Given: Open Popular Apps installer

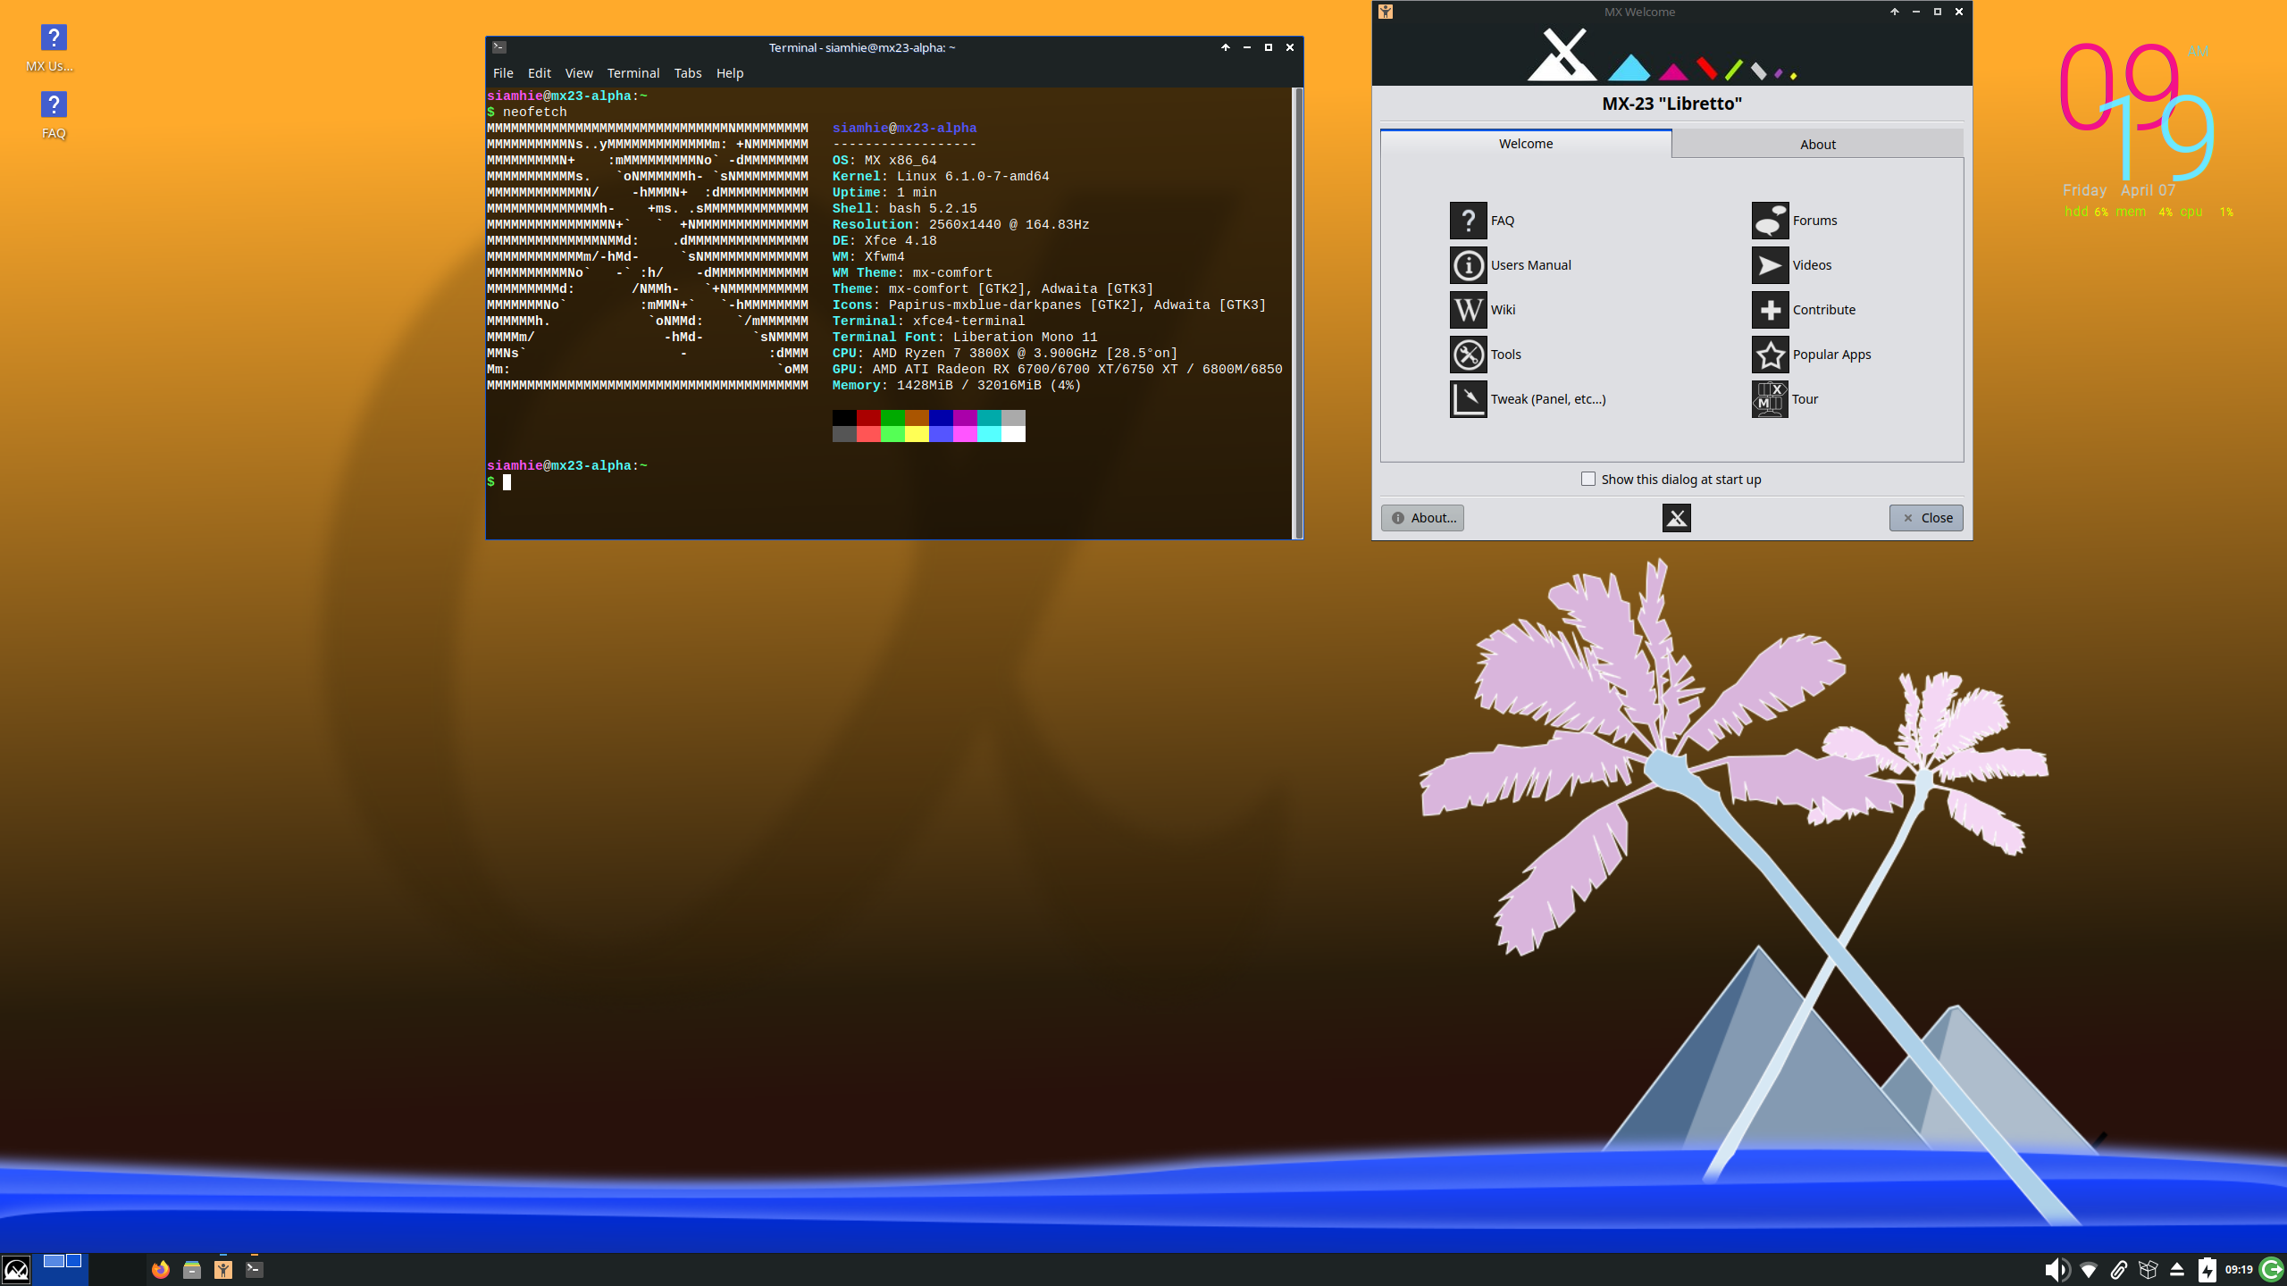Looking at the screenshot, I should pyautogui.click(x=1811, y=355).
